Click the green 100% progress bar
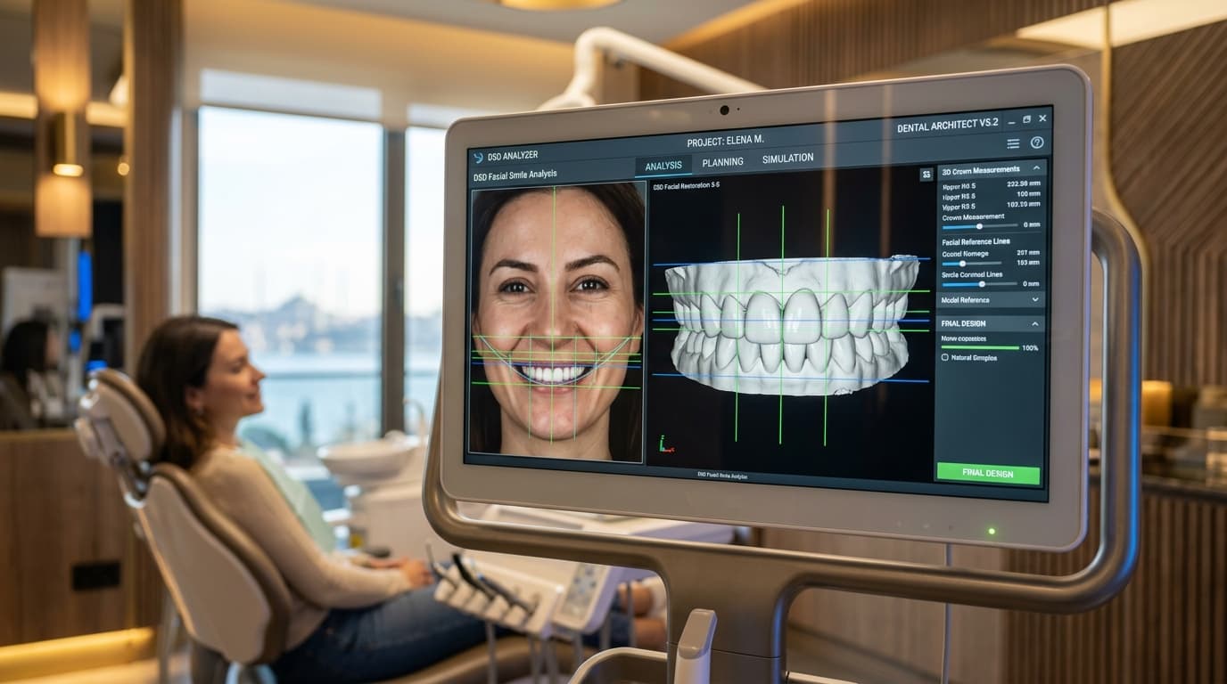Viewport: 1227px width, 684px height. [980, 347]
